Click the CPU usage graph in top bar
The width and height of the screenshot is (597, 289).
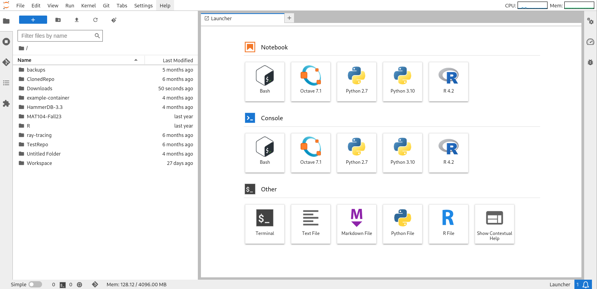[x=532, y=5]
